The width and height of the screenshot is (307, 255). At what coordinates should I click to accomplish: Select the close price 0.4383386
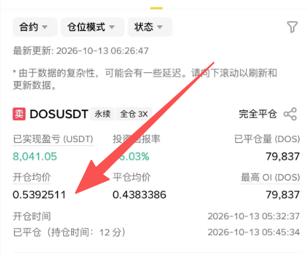pos(140,195)
